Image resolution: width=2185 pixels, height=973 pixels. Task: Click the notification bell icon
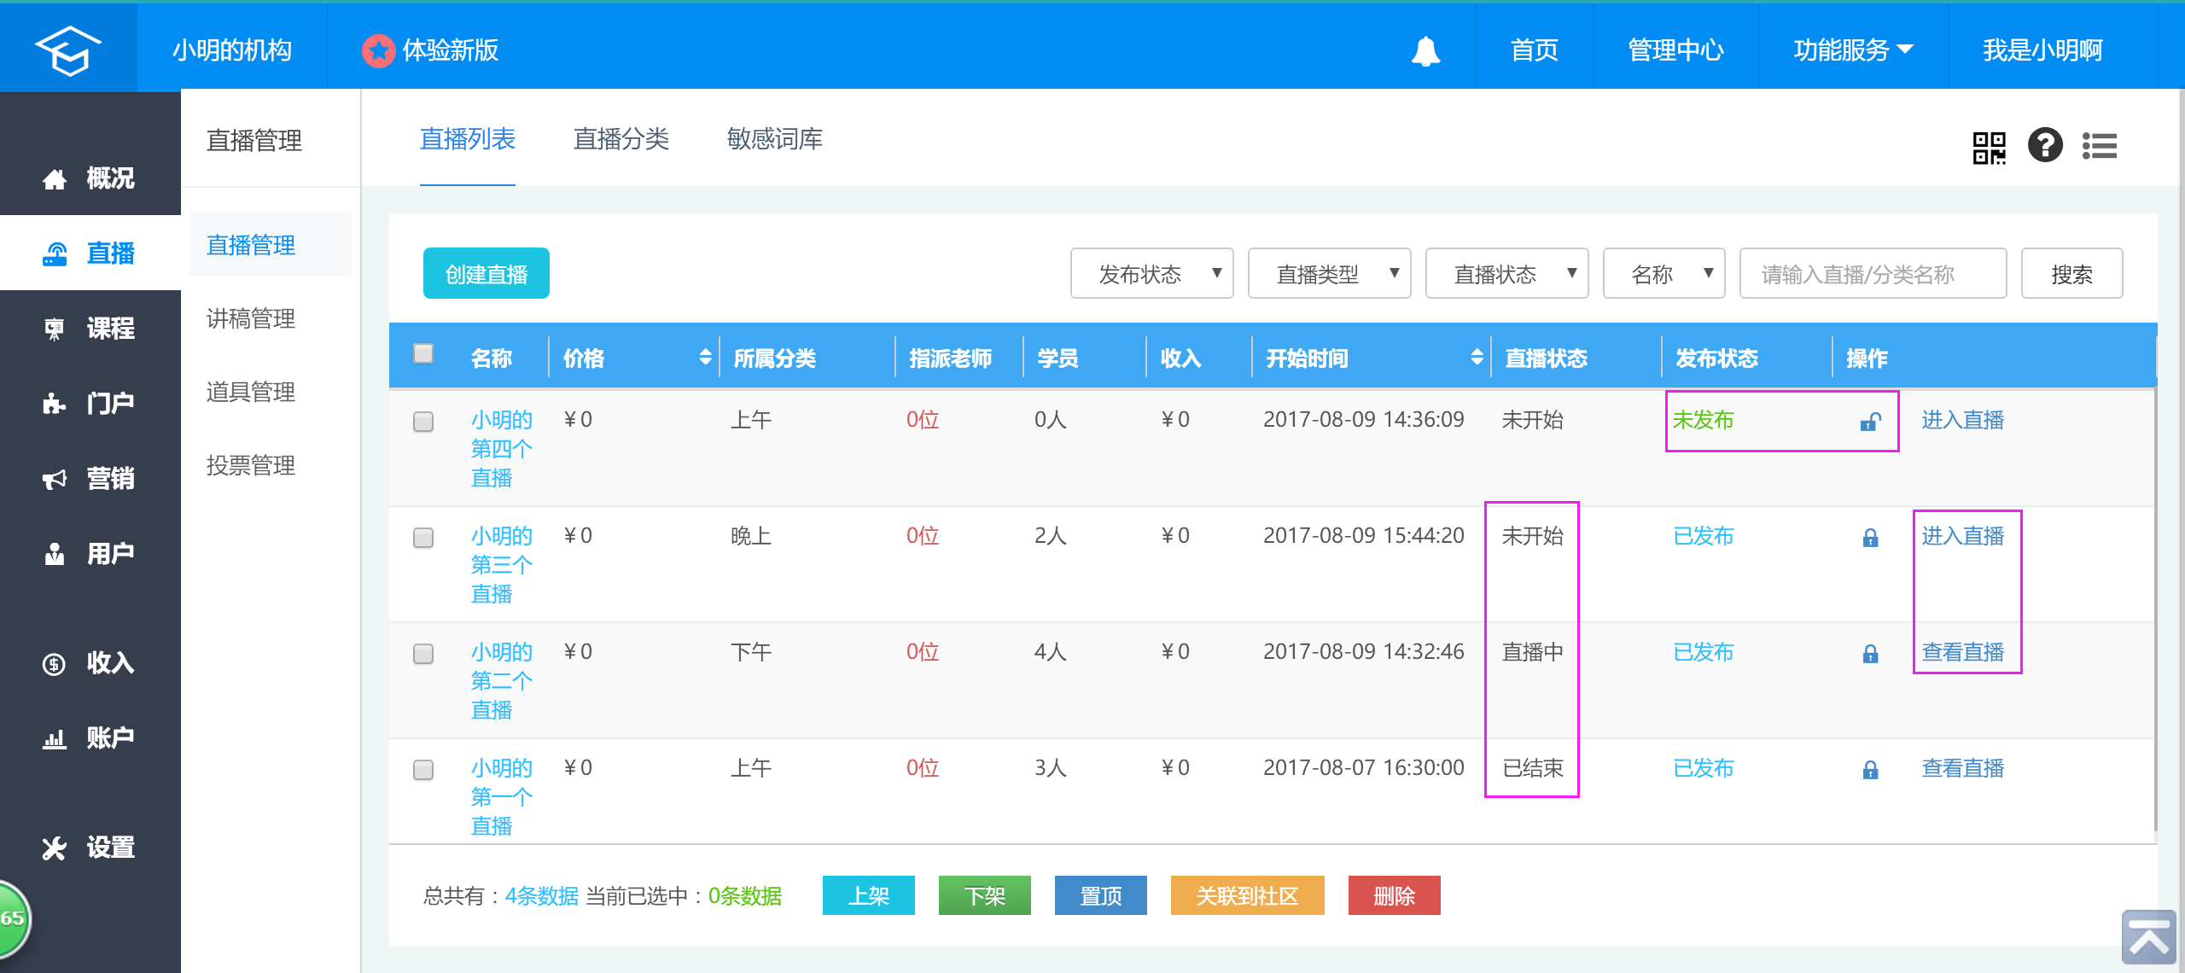tap(1425, 51)
